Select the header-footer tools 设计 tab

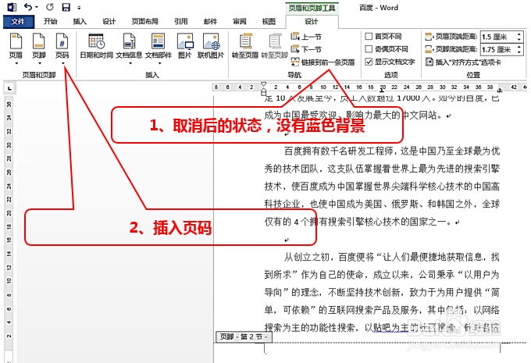click(312, 21)
